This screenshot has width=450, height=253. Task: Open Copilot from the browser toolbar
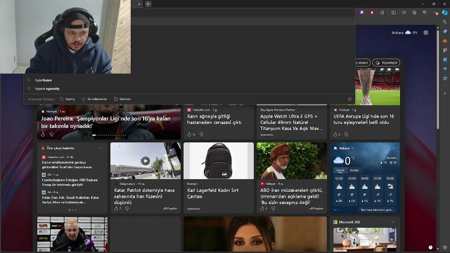pyautogui.click(x=445, y=13)
